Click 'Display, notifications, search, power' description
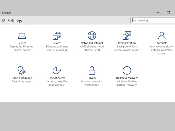 22,48
